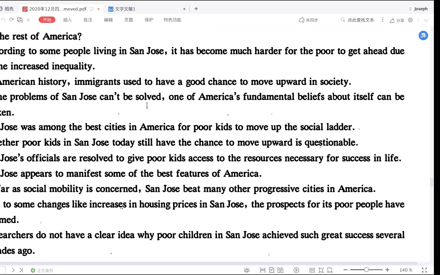Open the 批注 menu tab
Image resolution: width=440 pixels, height=275 pixels.
[88, 20]
